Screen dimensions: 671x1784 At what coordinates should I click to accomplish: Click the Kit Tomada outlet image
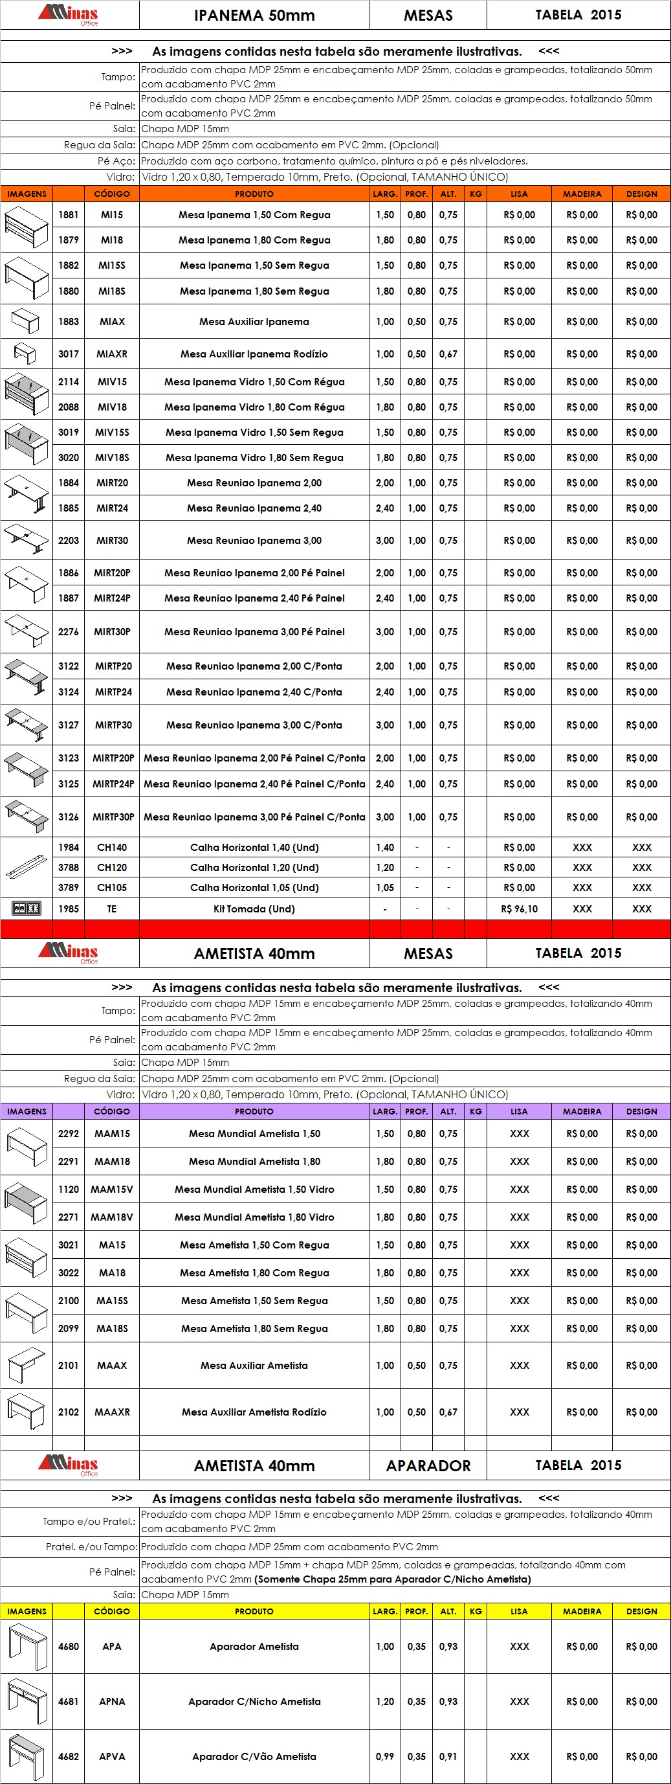[27, 908]
